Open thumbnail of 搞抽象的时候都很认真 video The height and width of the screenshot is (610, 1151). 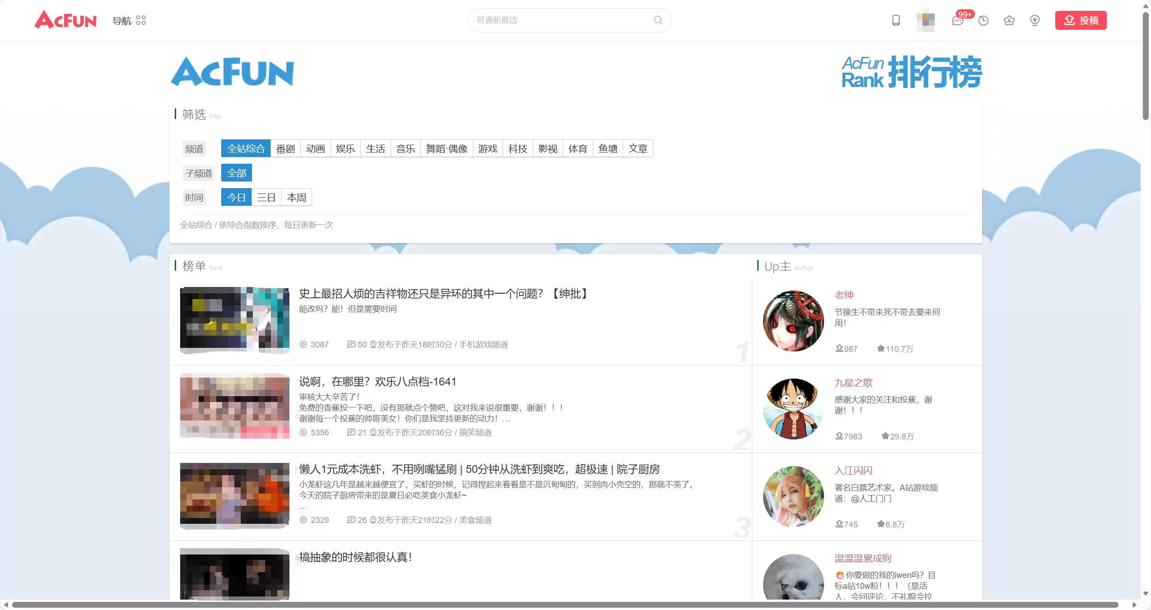coord(234,575)
